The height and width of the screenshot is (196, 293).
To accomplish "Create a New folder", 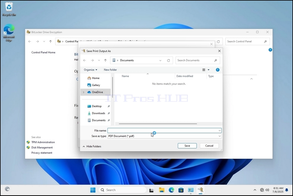I will [110, 70].
